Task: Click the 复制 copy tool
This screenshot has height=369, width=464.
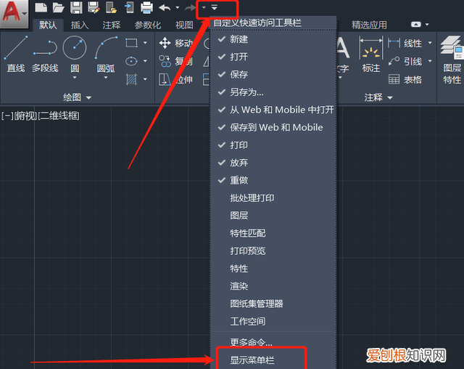Action: tap(175, 61)
